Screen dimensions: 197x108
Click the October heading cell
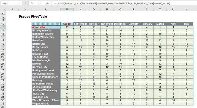[94, 24]
